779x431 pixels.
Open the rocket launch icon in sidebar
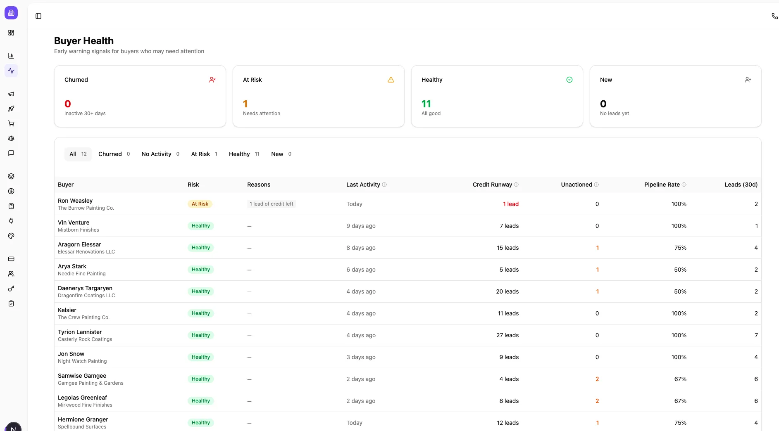coord(11,109)
